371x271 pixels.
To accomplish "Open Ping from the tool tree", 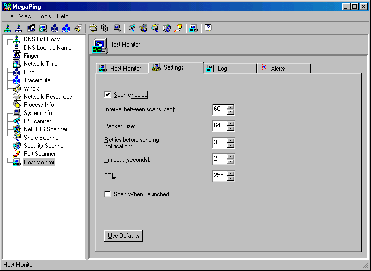I will [x=29, y=72].
